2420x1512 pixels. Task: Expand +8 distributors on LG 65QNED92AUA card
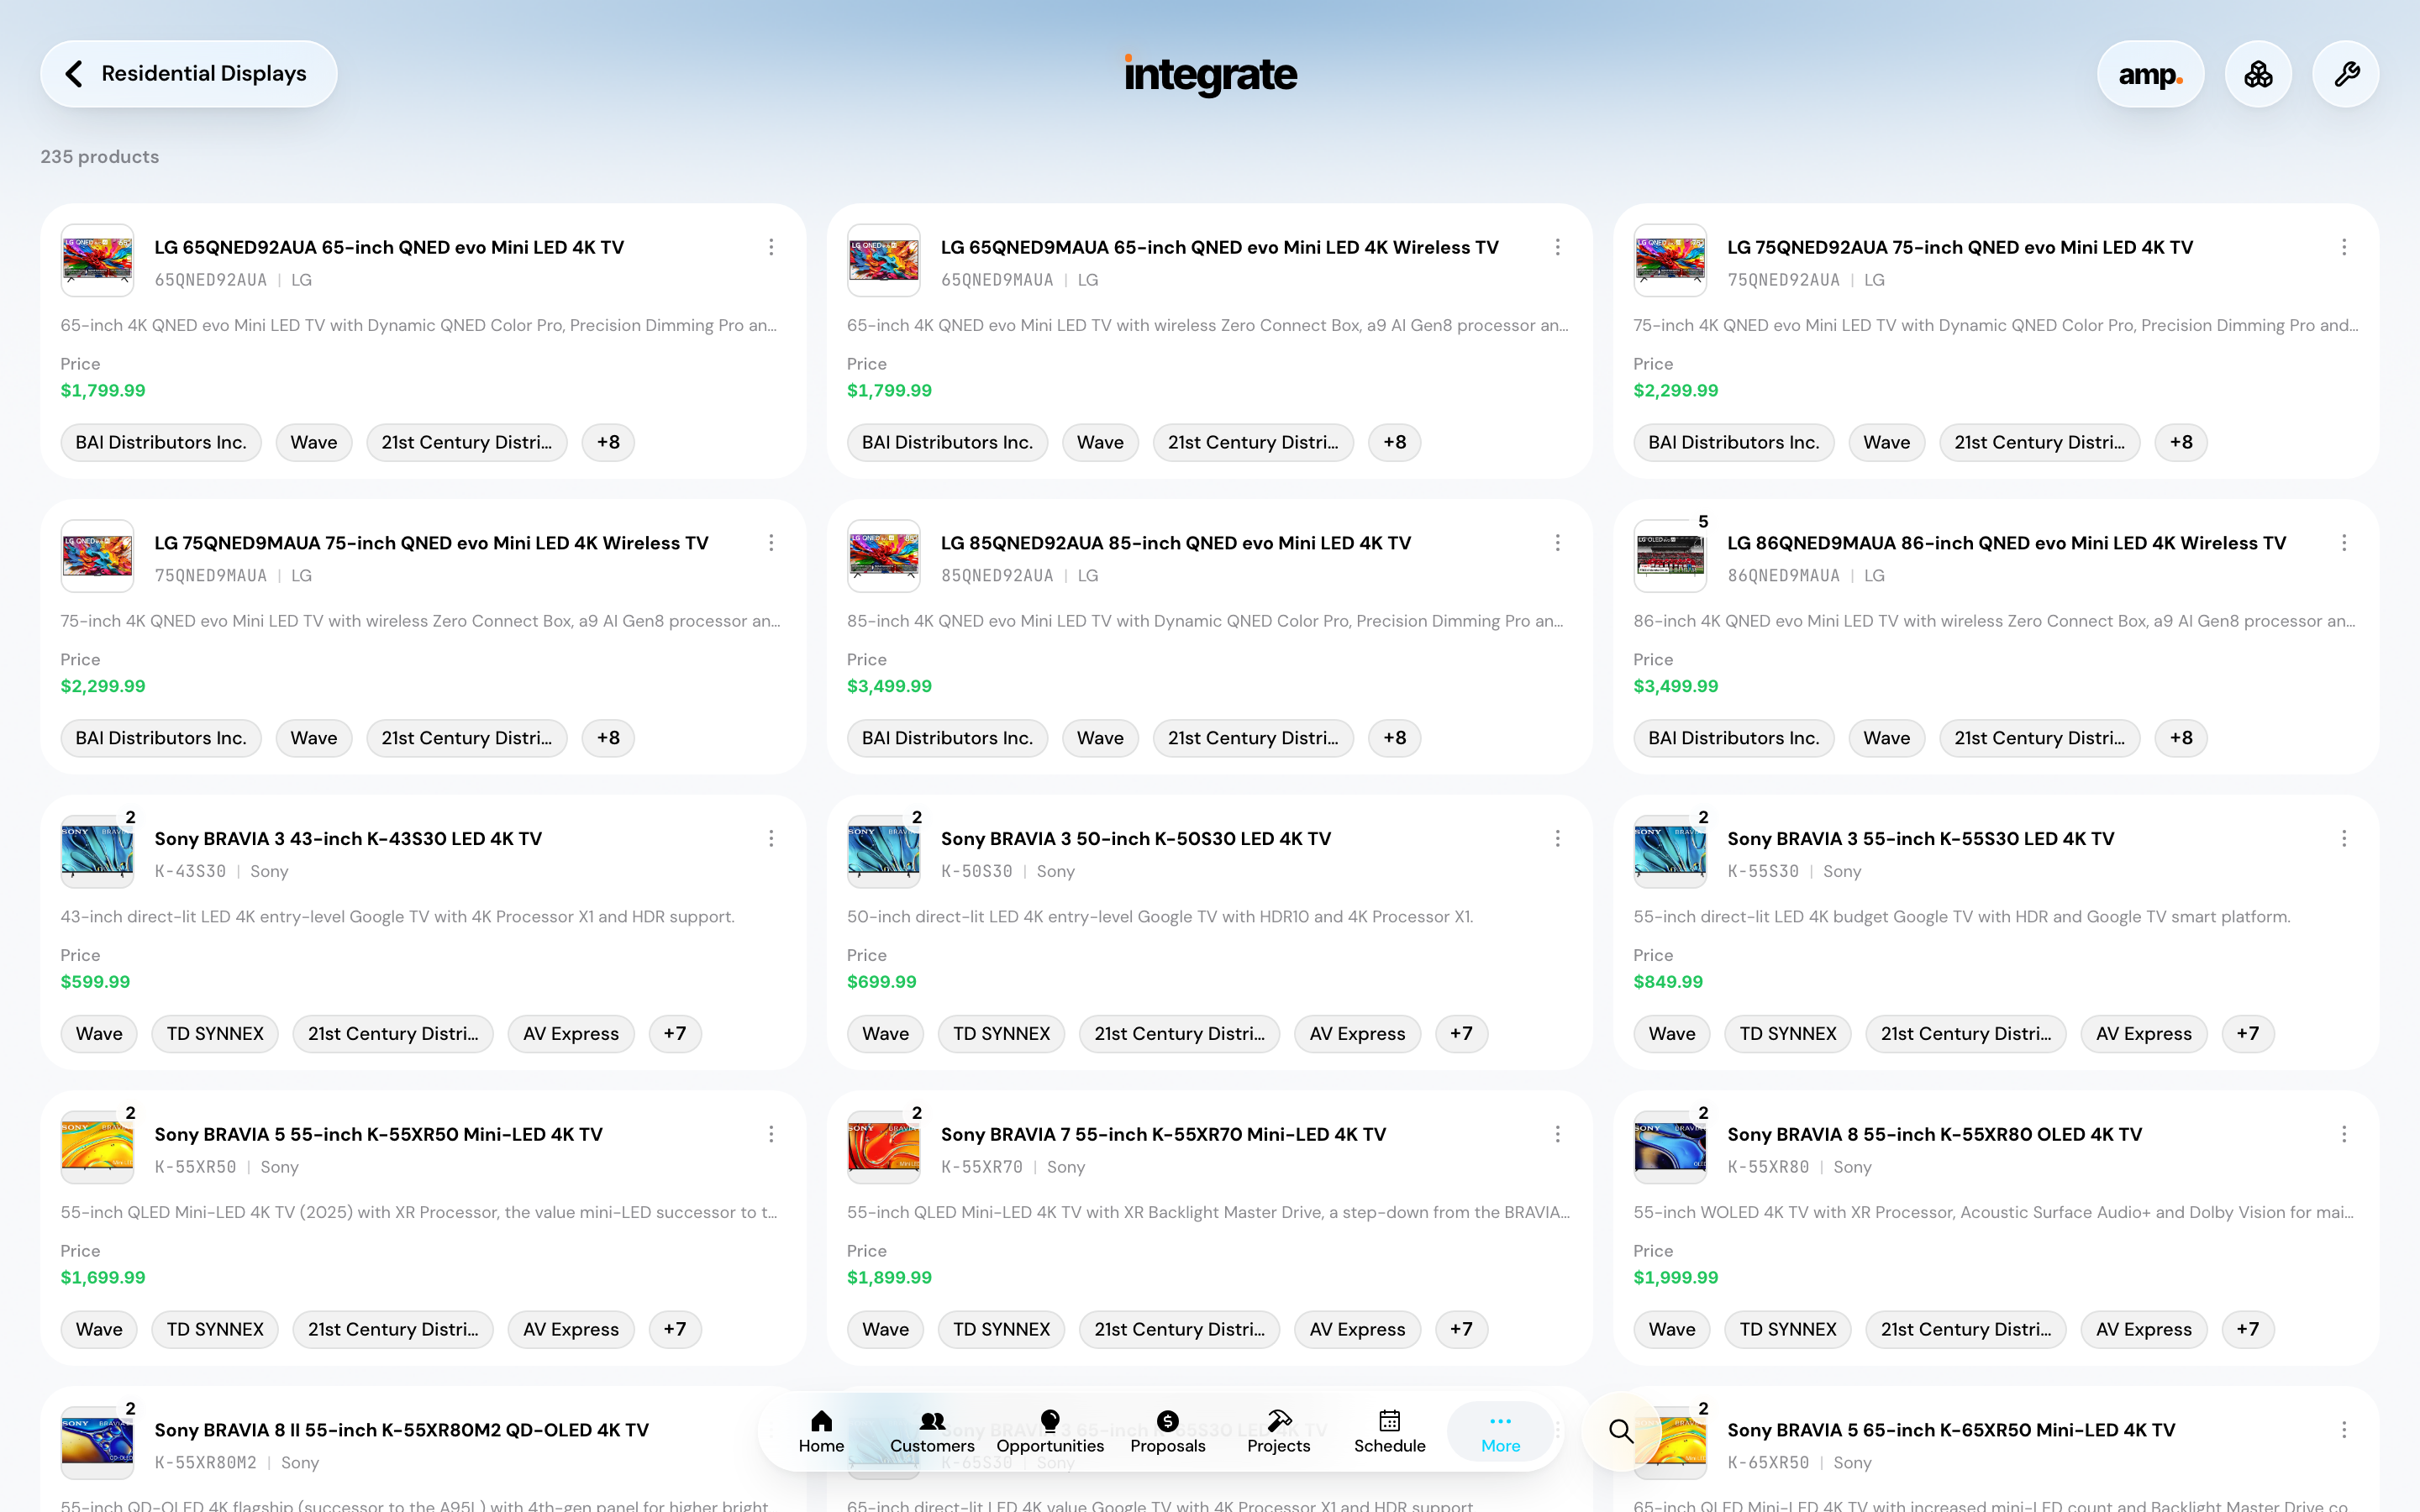click(x=608, y=442)
